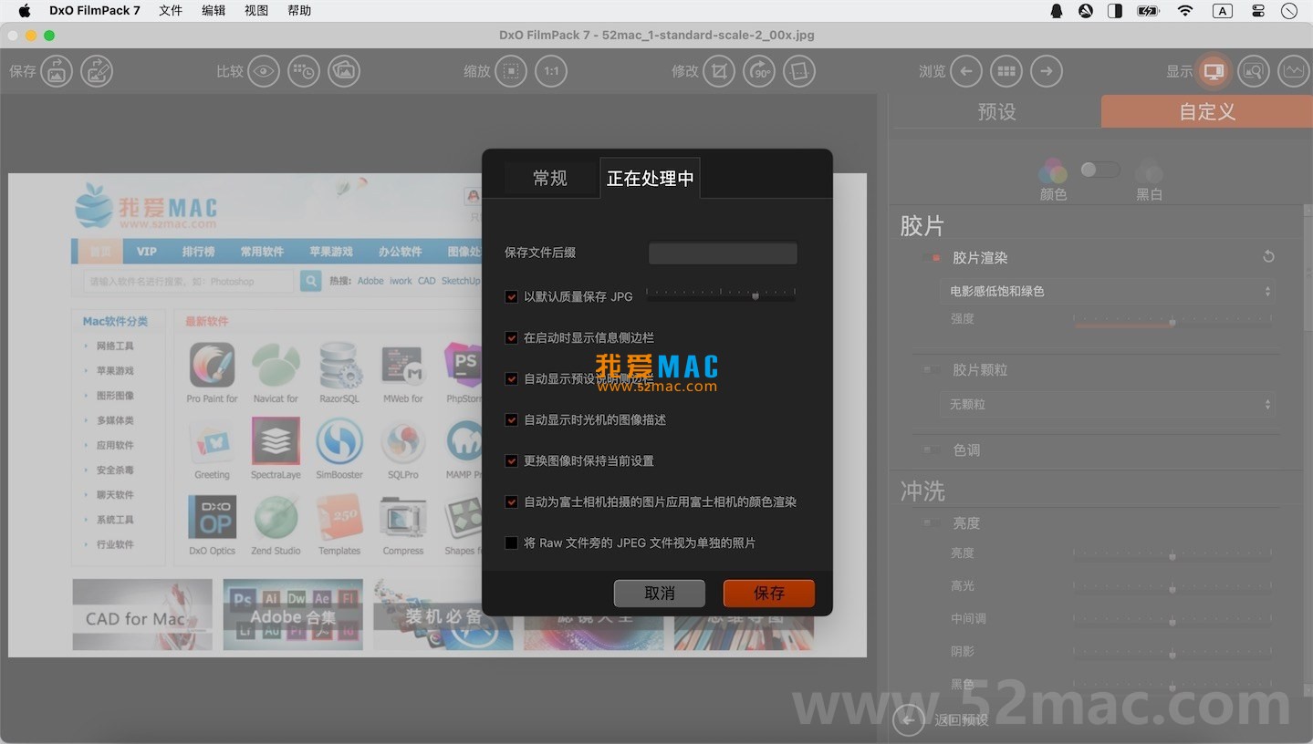Viewport: 1313px width, 744px height.
Task: Open the 文件 menu
Action: click(171, 11)
